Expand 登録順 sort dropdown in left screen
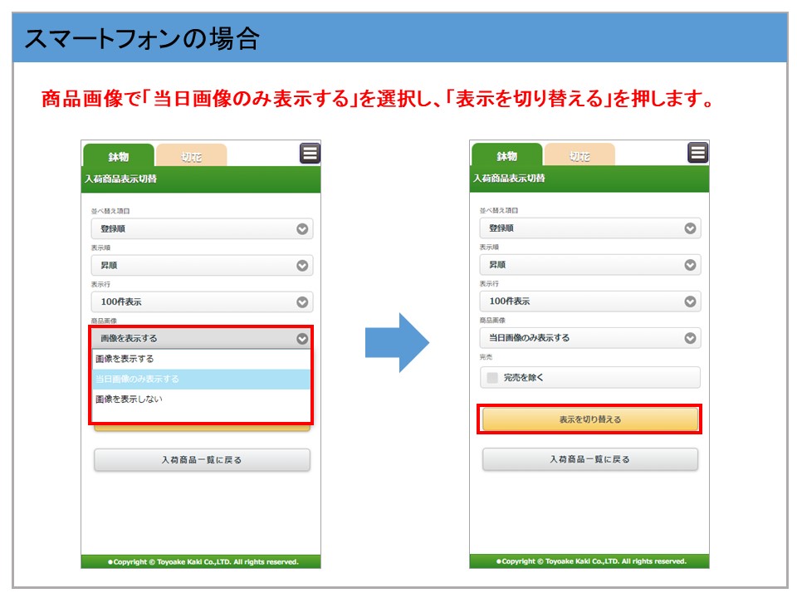Screen dimensions: 797x598 (x=202, y=228)
